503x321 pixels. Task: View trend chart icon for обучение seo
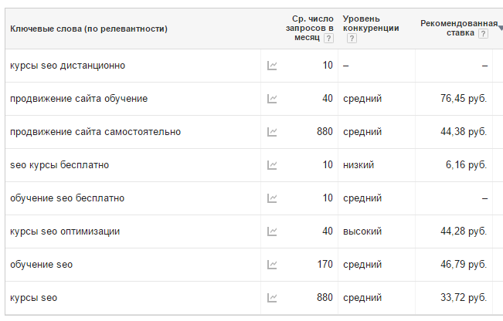tap(272, 265)
